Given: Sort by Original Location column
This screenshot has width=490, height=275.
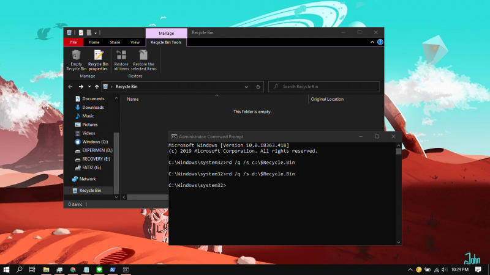Looking at the screenshot, I should (327, 99).
